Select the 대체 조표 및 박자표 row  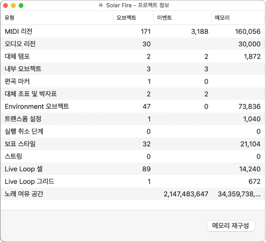coord(133,94)
